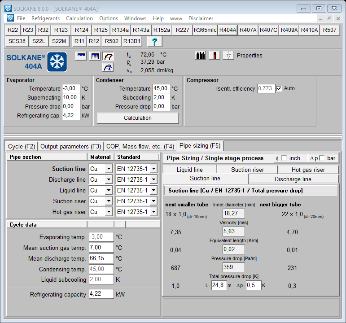Image resolution: width=346 pixels, height=323 pixels.
Task: Click the condenser Temperature field
Action: click(x=162, y=89)
